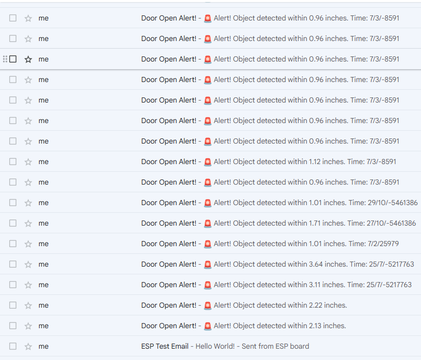The width and height of the screenshot is (421, 360).
Task: Select the ESP Test Email checkbox
Action: point(13,346)
